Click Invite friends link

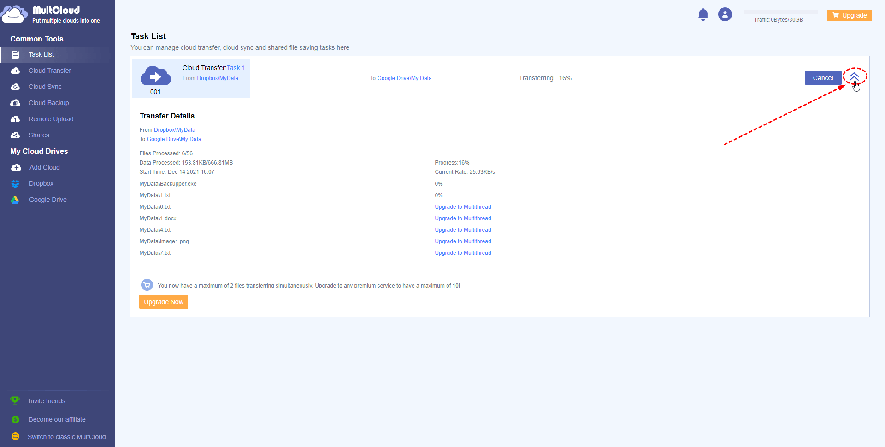pos(47,401)
